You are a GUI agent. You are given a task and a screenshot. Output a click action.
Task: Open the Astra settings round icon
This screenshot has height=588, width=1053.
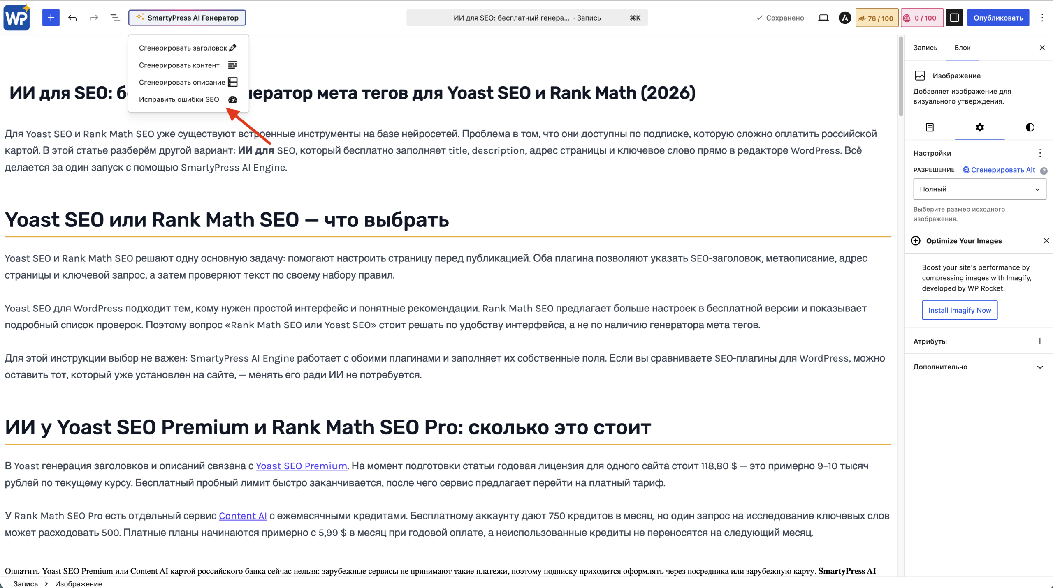click(x=844, y=18)
